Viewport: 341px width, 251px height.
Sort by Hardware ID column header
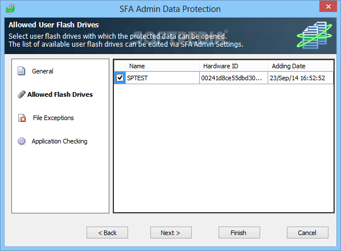point(233,66)
